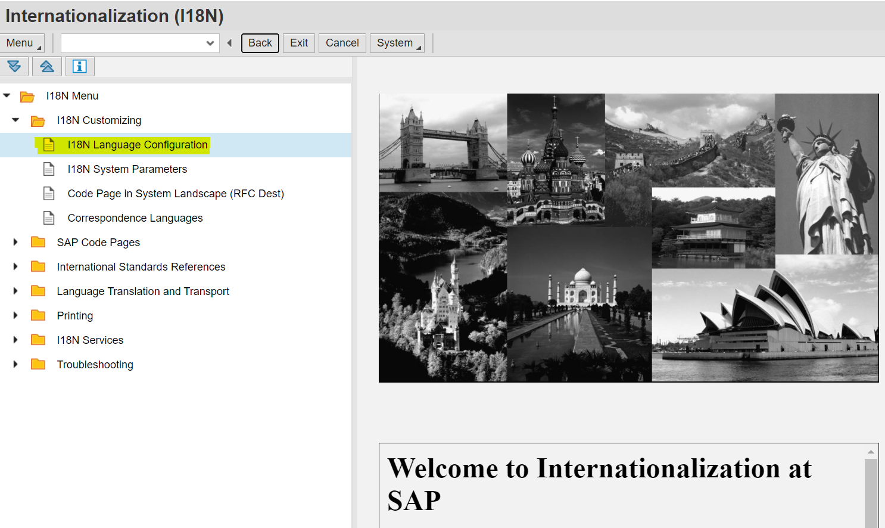Click the folder icon beside SAP Code Pages
The height and width of the screenshot is (528, 885).
pos(38,242)
